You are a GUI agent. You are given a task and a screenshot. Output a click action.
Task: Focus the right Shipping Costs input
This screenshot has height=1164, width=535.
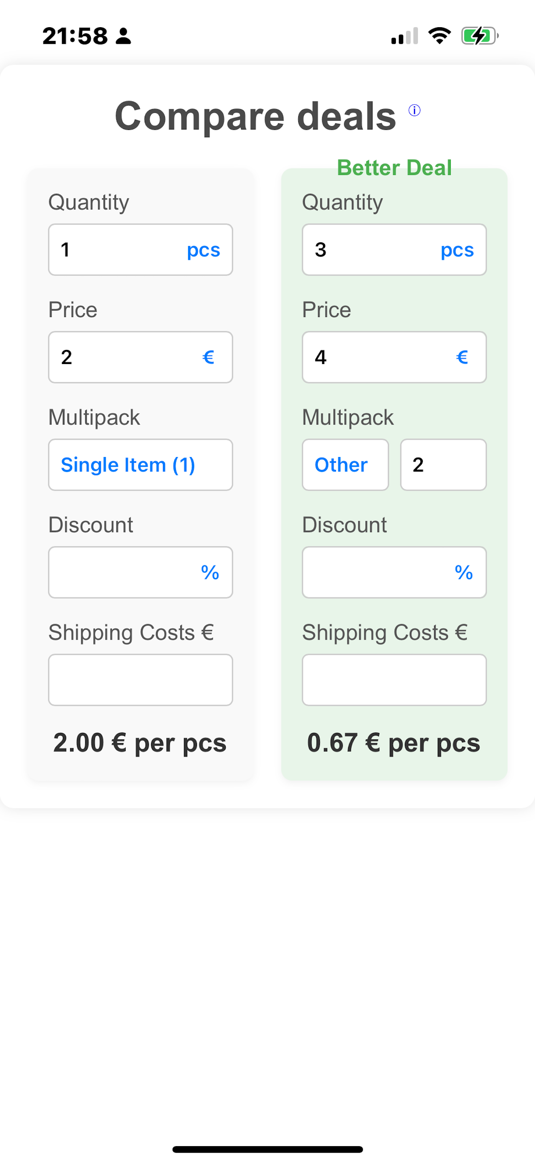pos(394,680)
